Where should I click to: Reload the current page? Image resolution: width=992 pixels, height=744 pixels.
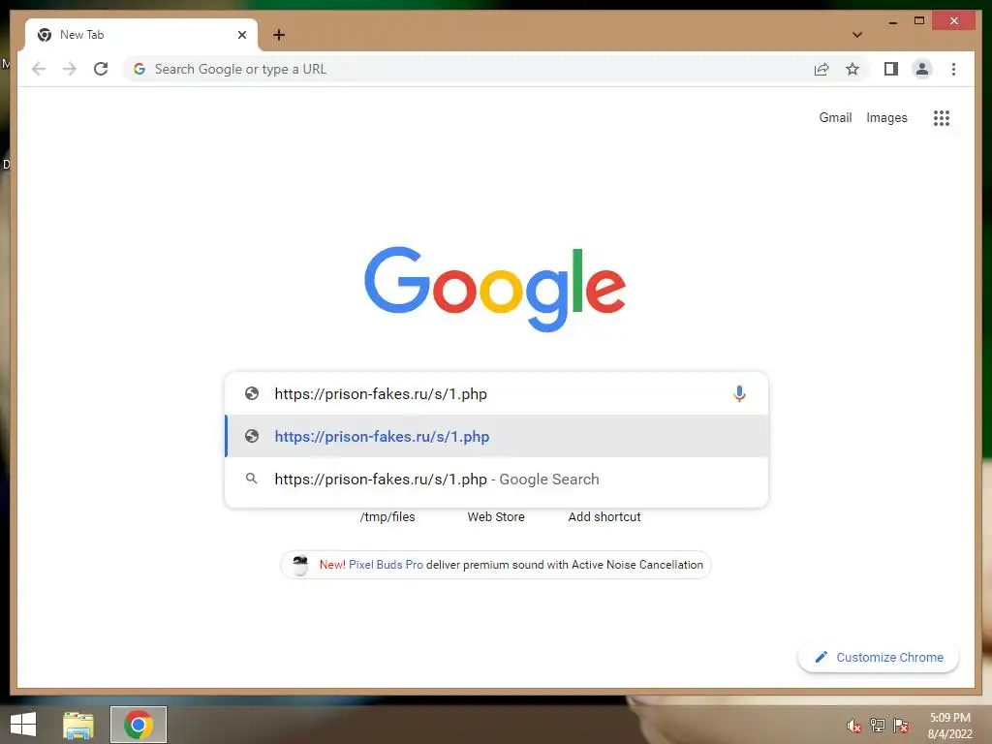point(101,69)
